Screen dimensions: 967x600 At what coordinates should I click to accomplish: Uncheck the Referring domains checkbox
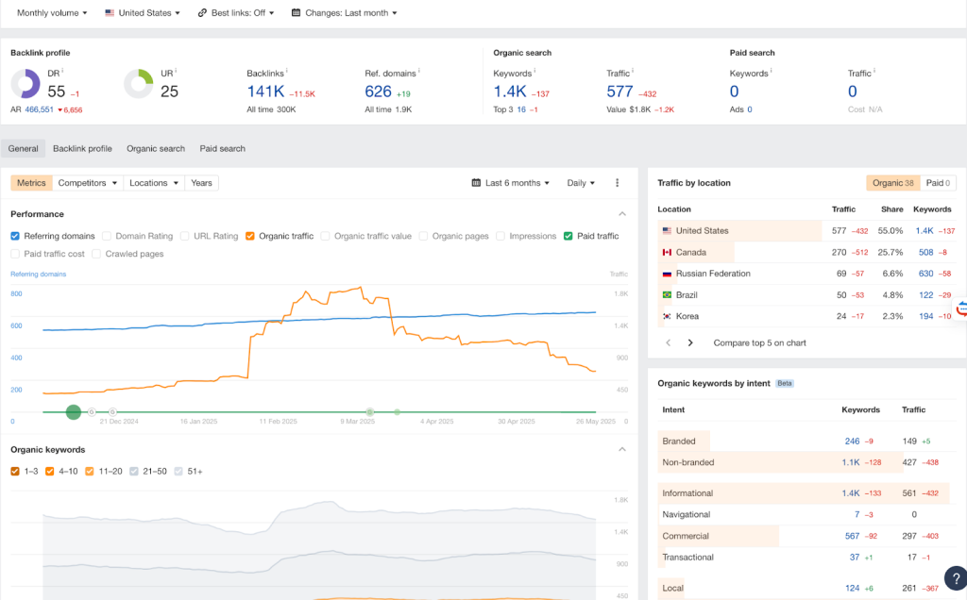pyautogui.click(x=15, y=236)
